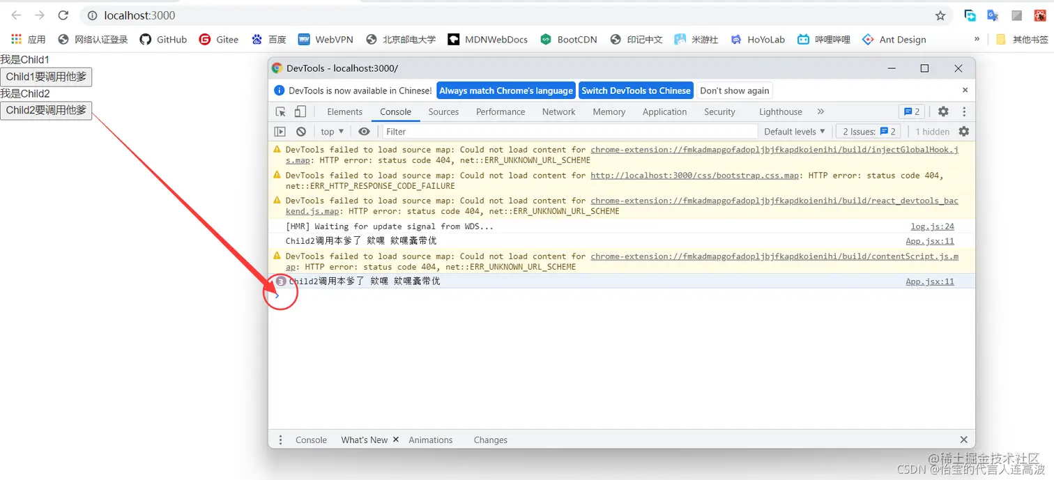Open console settings gear icon
Viewport: 1054px width, 480px height.
point(964,132)
